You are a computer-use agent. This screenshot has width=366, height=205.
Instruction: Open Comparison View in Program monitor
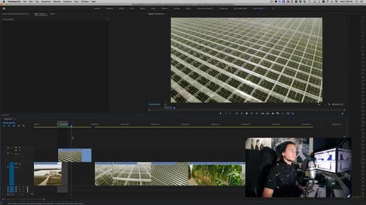point(278,113)
